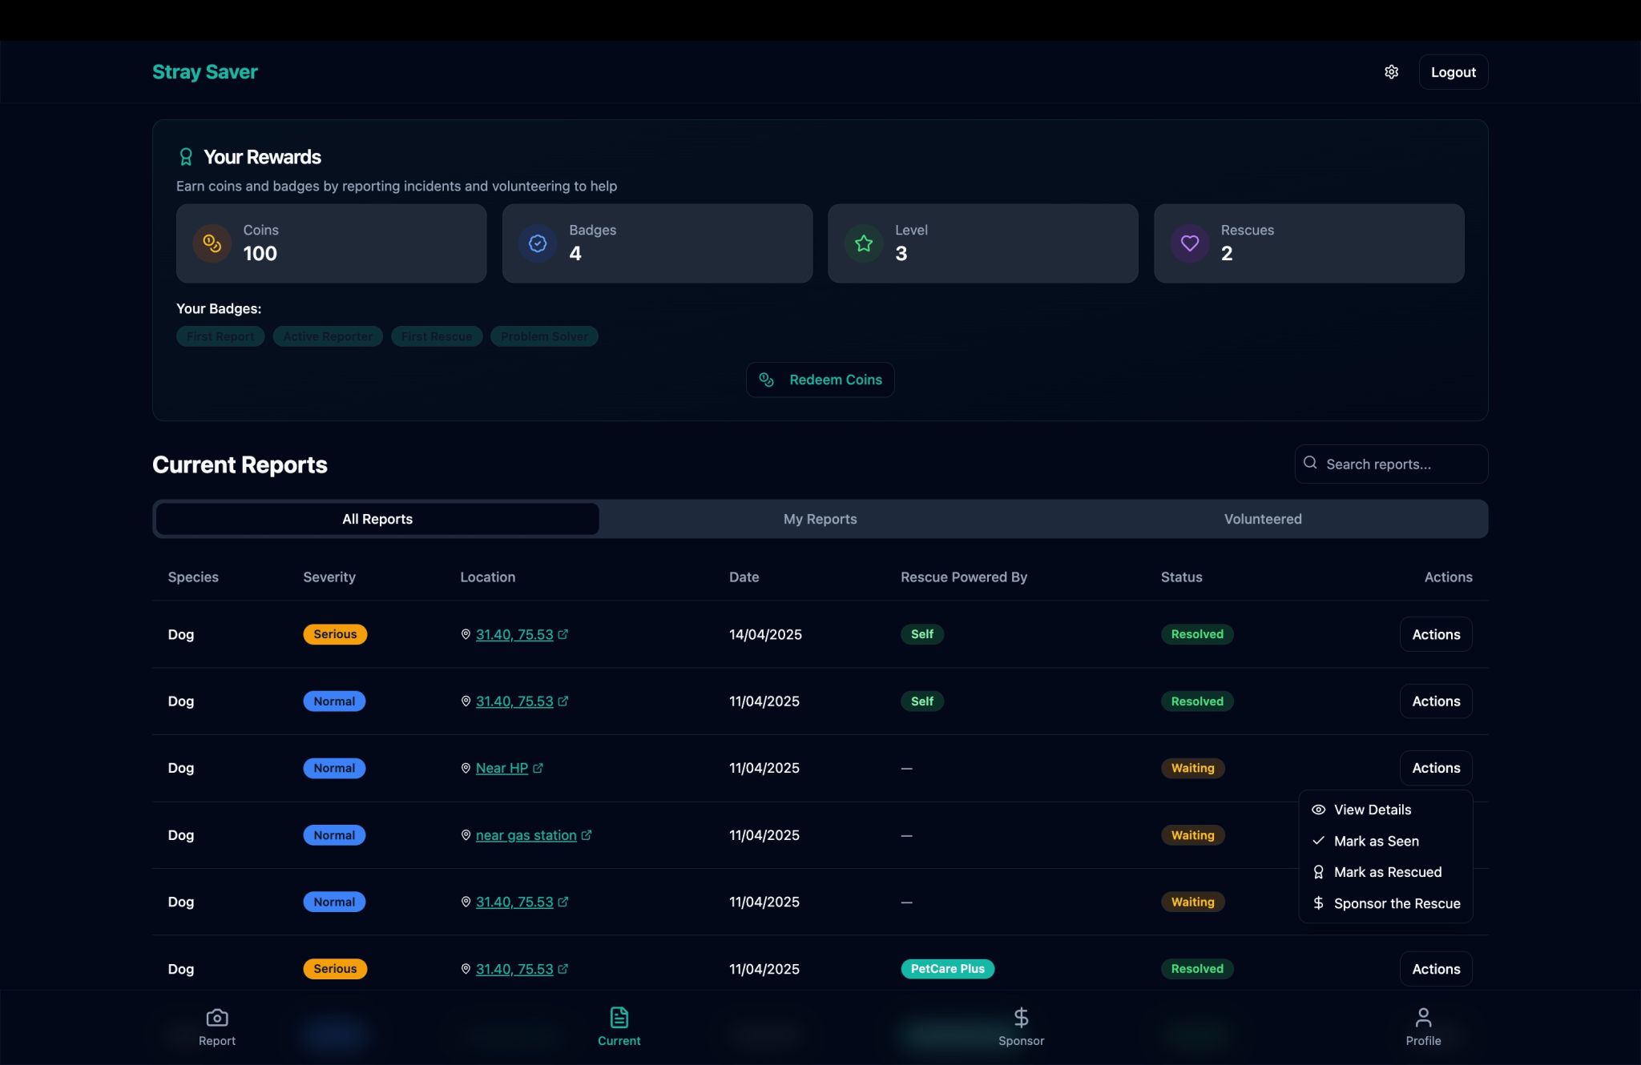Click the Coins icon in rewards
The image size is (1641, 1065).
click(212, 243)
